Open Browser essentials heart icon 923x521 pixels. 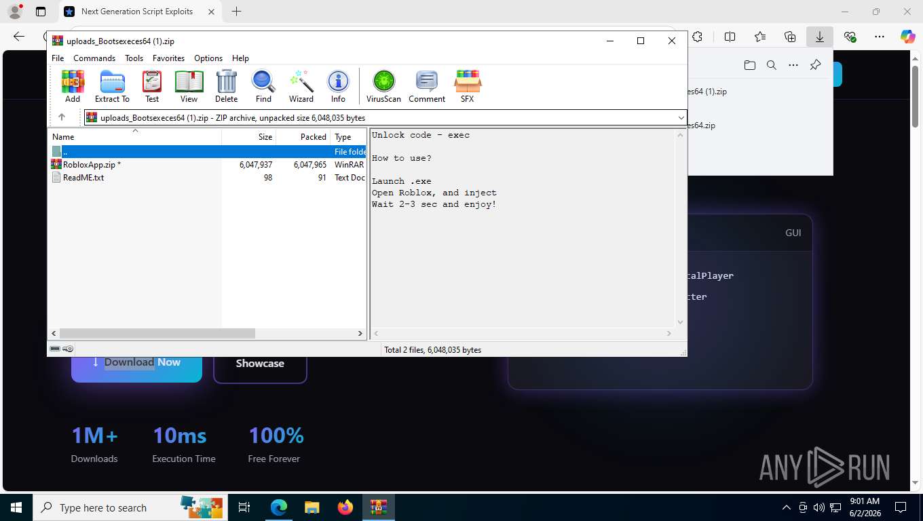[x=850, y=37]
